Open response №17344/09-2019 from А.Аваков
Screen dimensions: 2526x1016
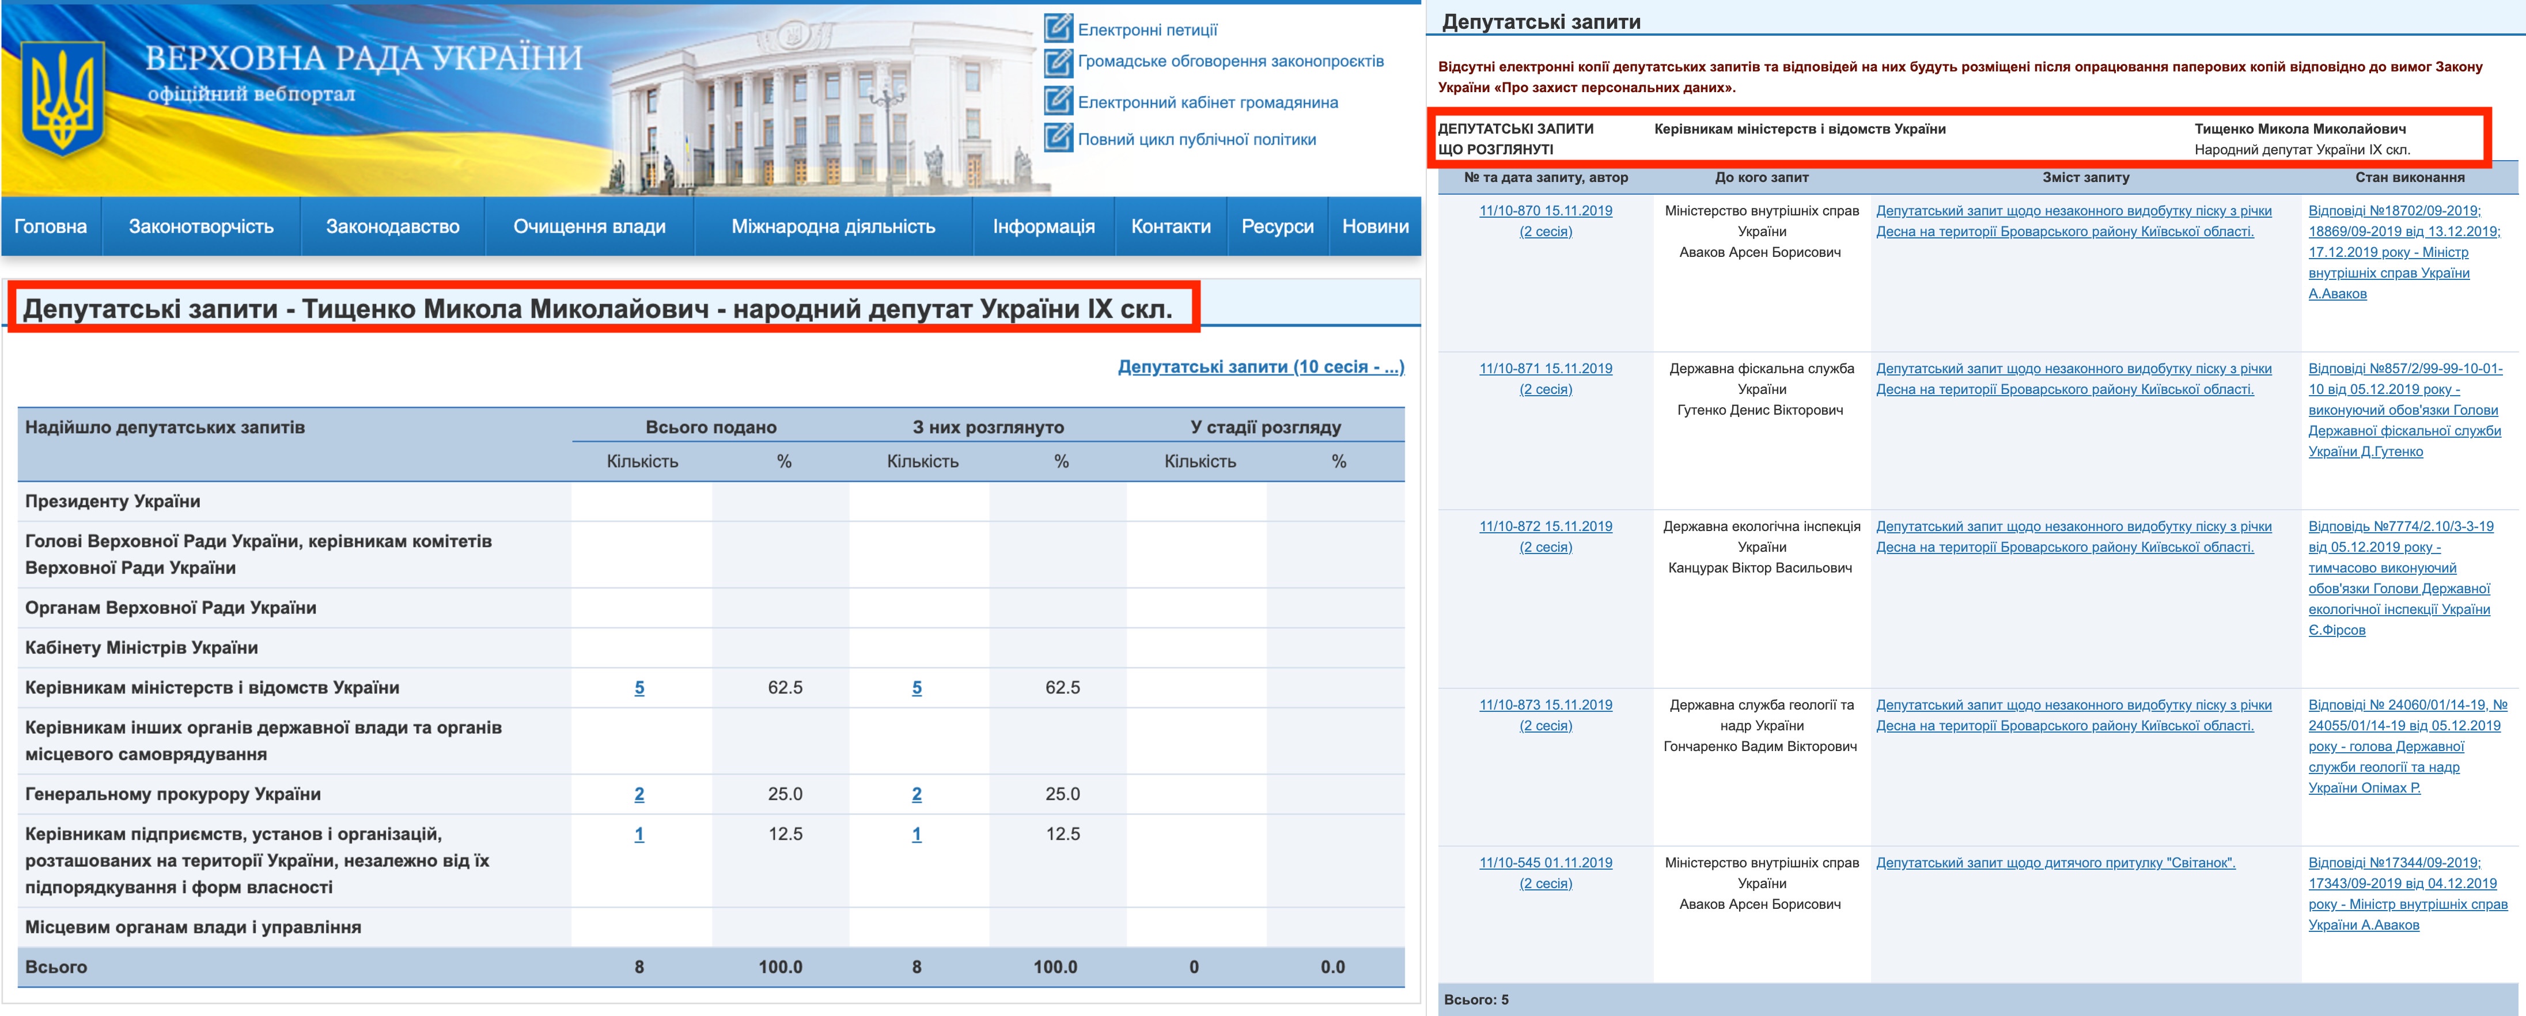click(x=2407, y=893)
